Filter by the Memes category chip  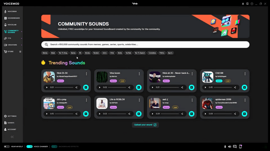coord(45,53)
